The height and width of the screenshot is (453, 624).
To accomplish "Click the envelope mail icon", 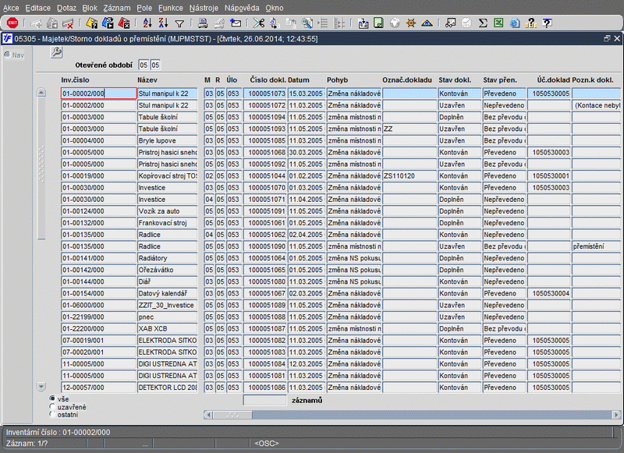I will click(236, 23).
